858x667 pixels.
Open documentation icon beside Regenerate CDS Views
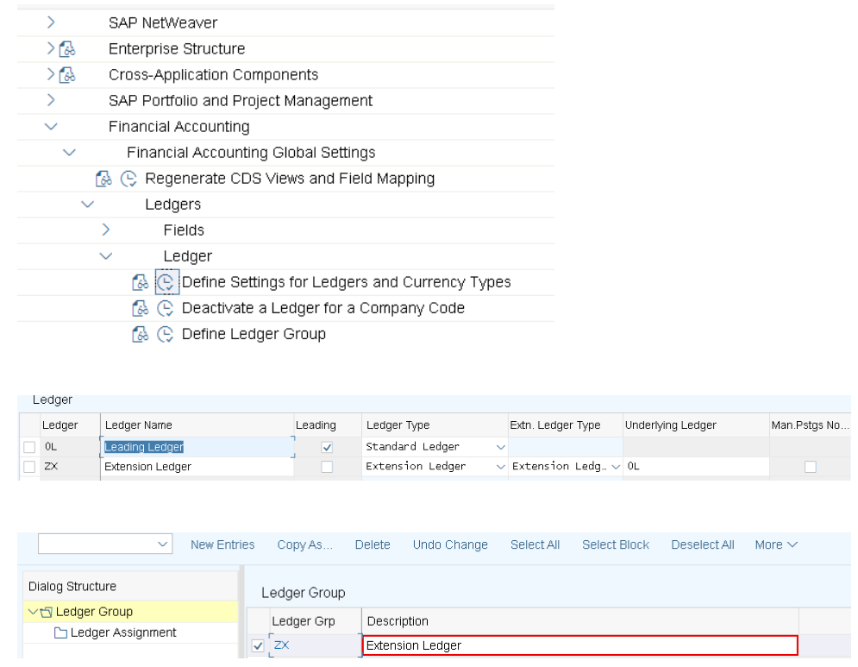coord(104,179)
